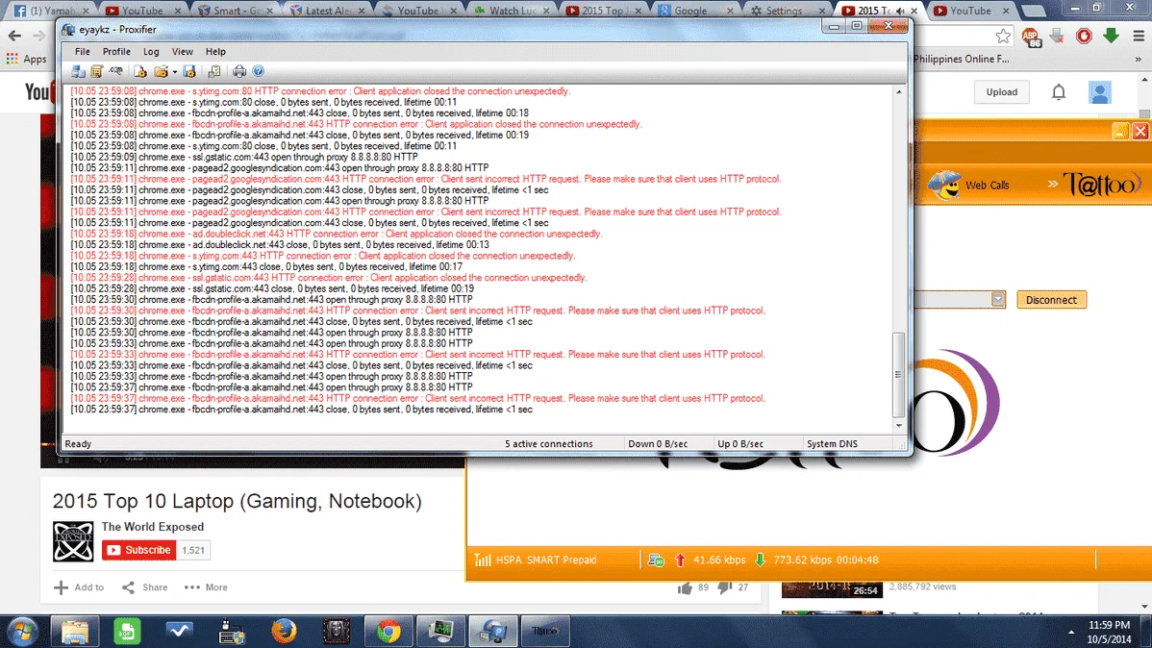Screen dimensions: 1152x648
Task: Click the grey download-arrow extension icon
Action: click(x=1057, y=36)
